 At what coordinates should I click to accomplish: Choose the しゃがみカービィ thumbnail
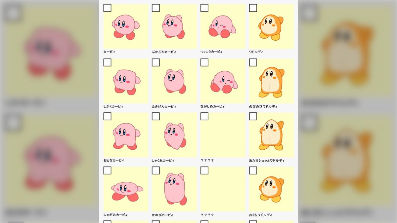(x=126, y=189)
